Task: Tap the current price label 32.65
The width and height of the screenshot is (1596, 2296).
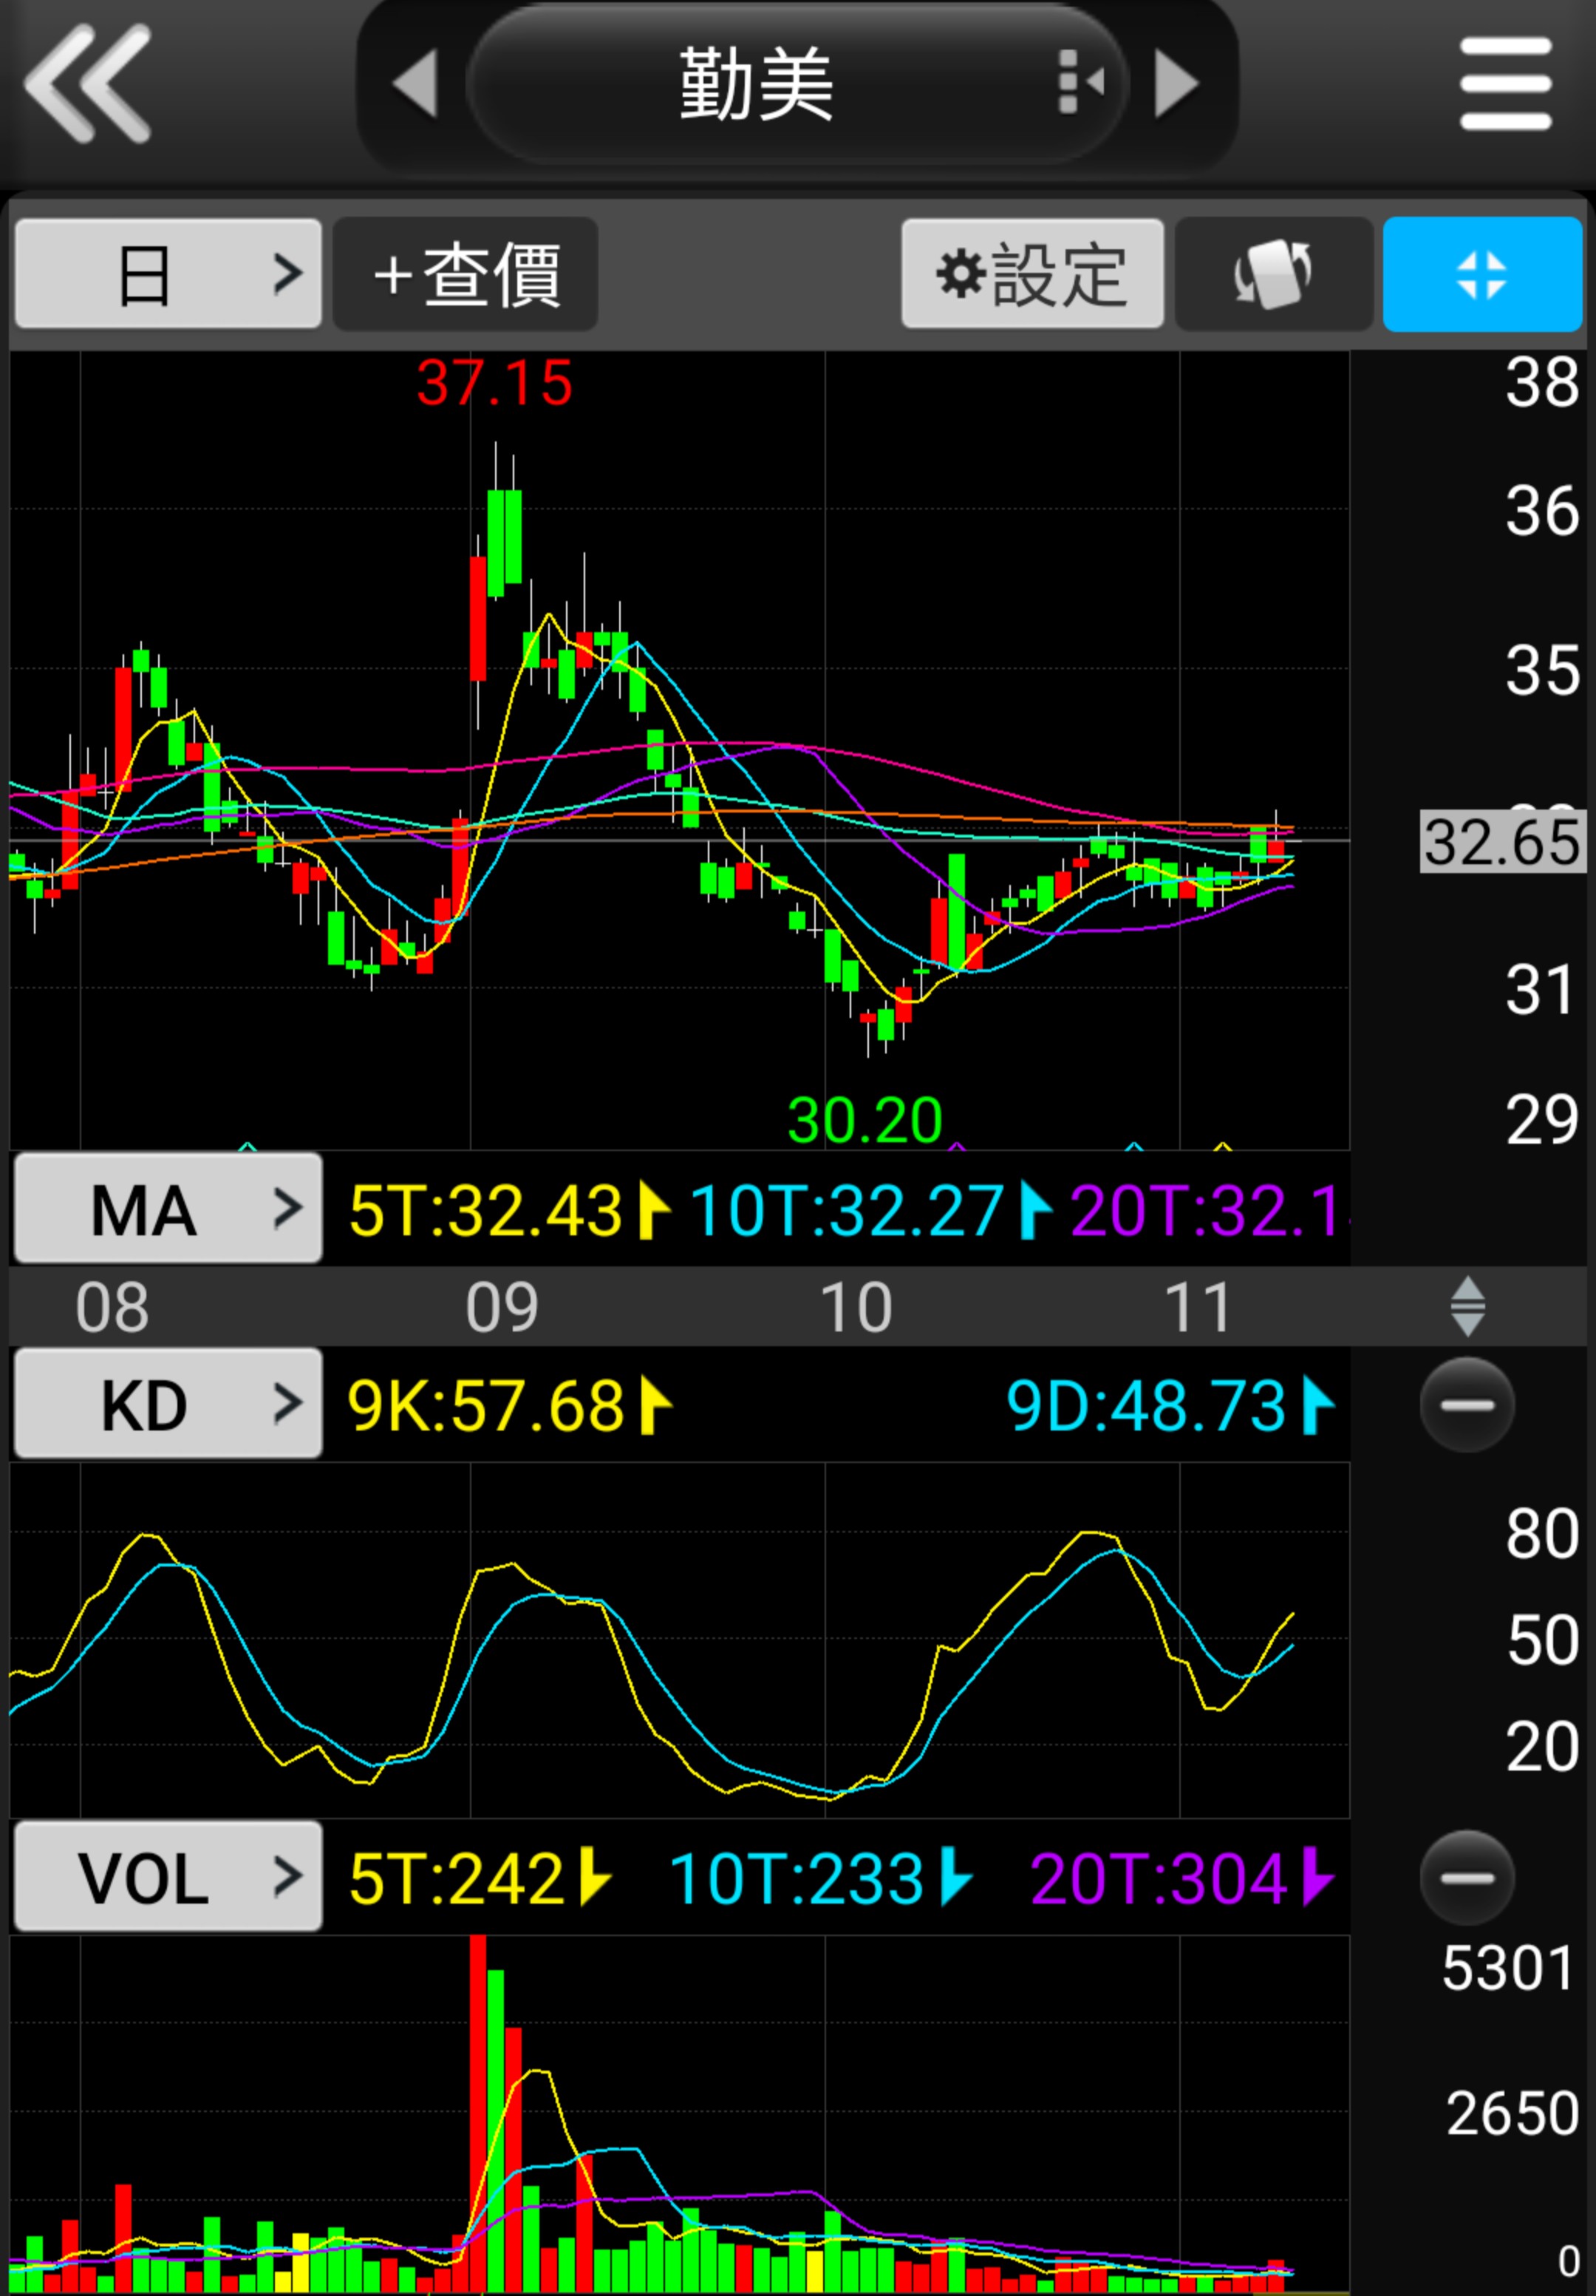Action: 1503,841
